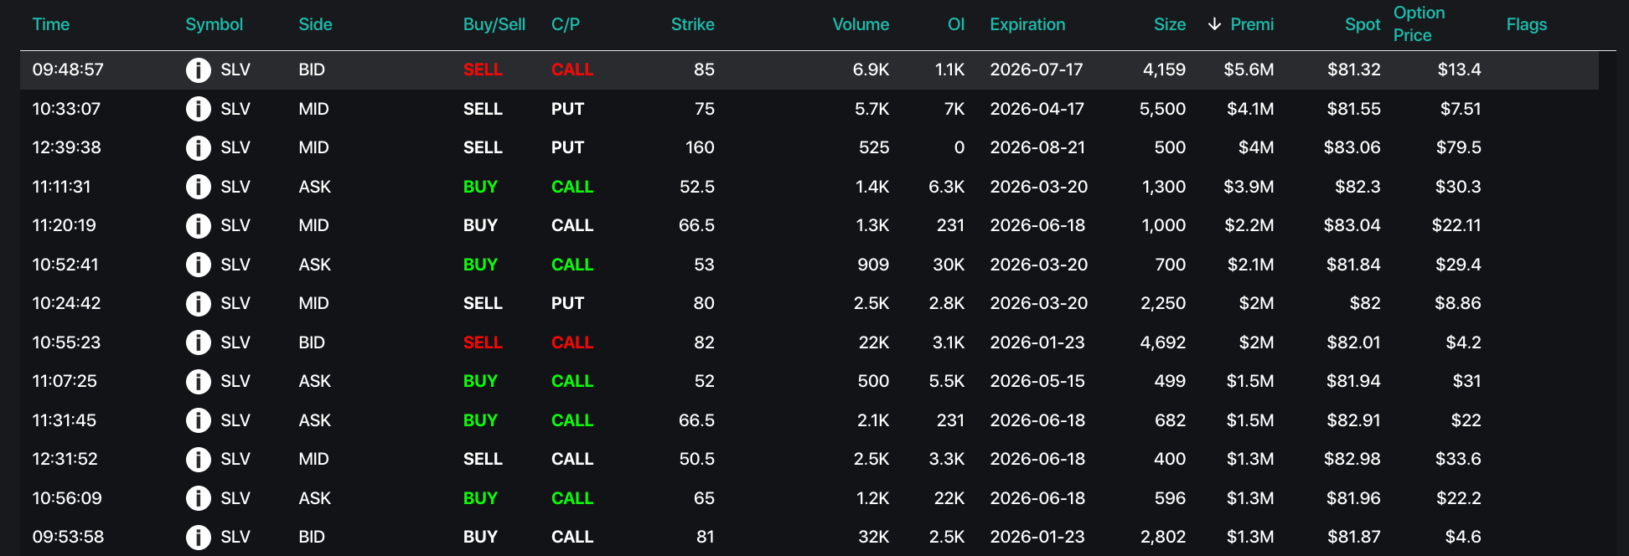Sort by Volume column header

point(860,25)
